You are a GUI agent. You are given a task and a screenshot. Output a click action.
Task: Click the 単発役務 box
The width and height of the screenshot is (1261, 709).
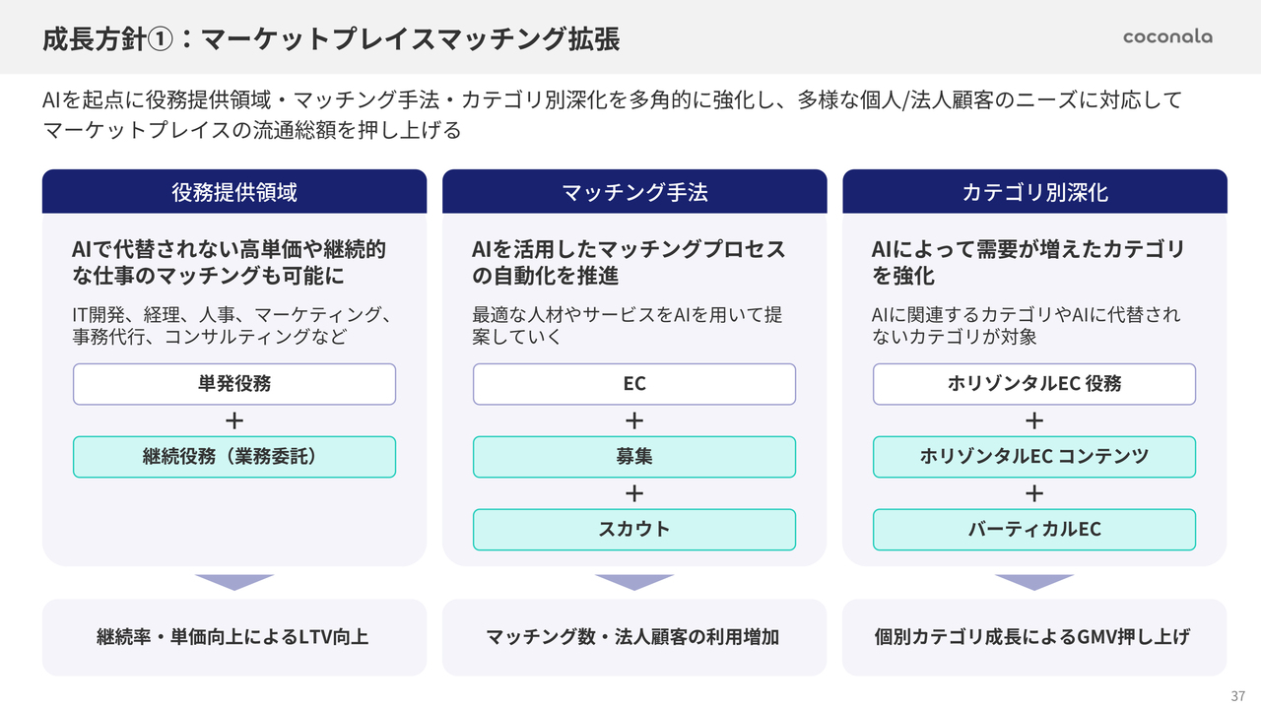[234, 384]
